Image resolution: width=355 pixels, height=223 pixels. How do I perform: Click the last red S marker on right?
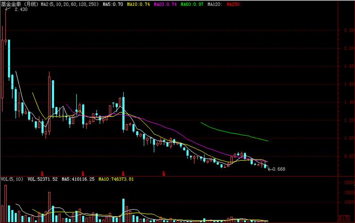tap(164, 173)
